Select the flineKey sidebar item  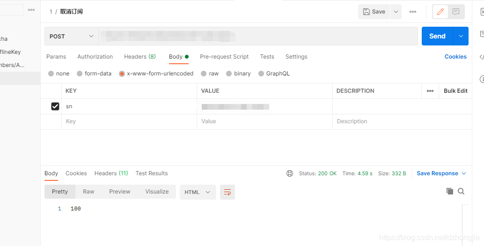pos(10,52)
